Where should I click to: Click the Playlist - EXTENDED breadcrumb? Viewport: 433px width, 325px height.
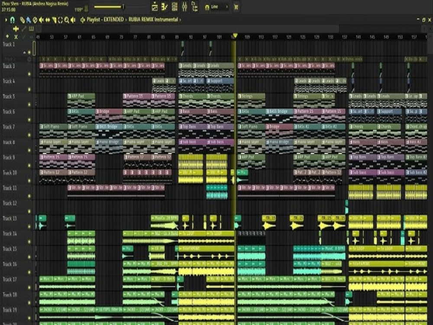tap(105, 19)
